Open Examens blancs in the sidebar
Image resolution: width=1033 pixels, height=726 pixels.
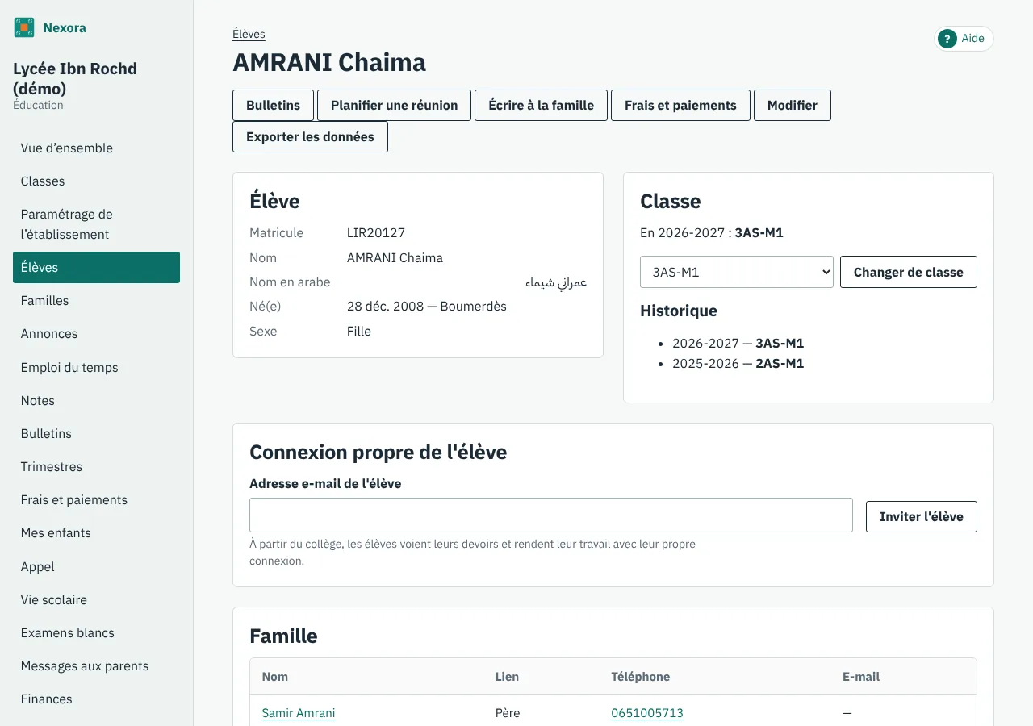coord(96,632)
